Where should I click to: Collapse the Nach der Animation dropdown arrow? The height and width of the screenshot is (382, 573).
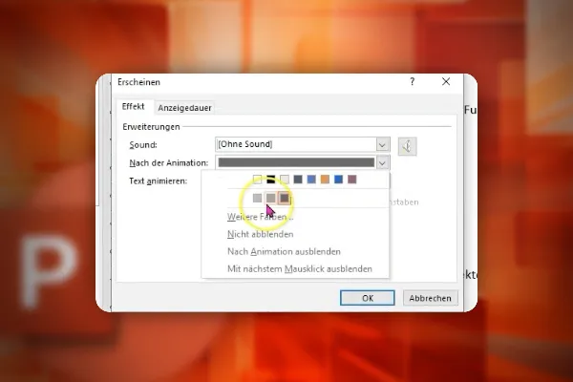[382, 162]
